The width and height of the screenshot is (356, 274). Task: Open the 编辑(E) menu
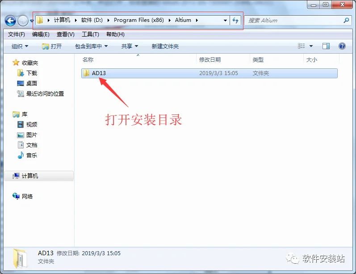41,34
